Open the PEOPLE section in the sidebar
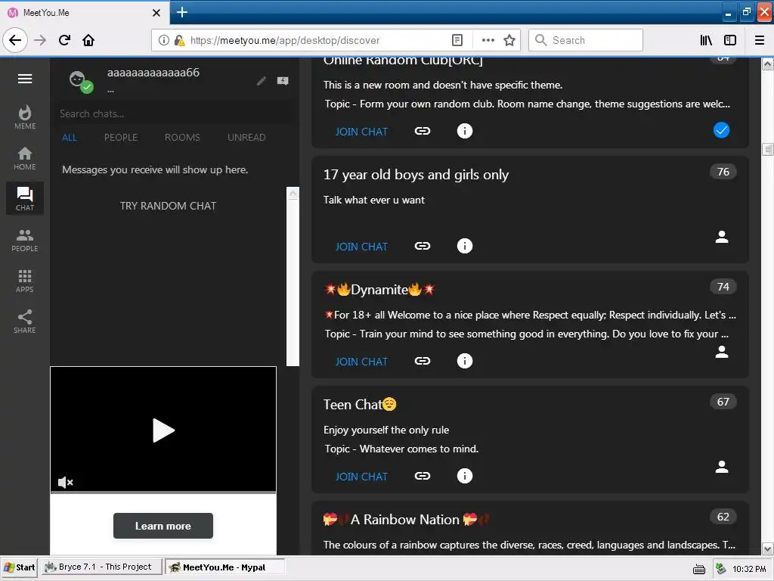774x581 pixels. tap(25, 240)
